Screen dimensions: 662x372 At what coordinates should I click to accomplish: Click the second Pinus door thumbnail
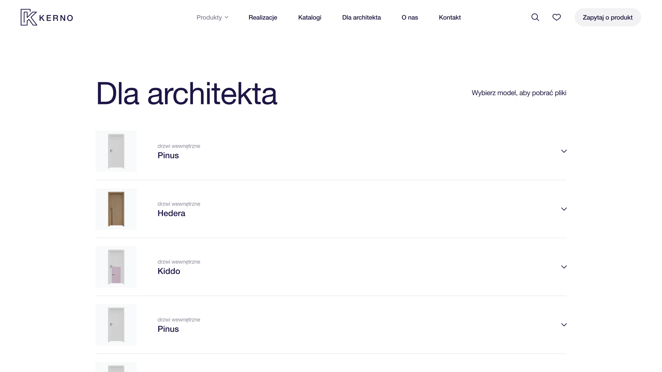[116, 325]
